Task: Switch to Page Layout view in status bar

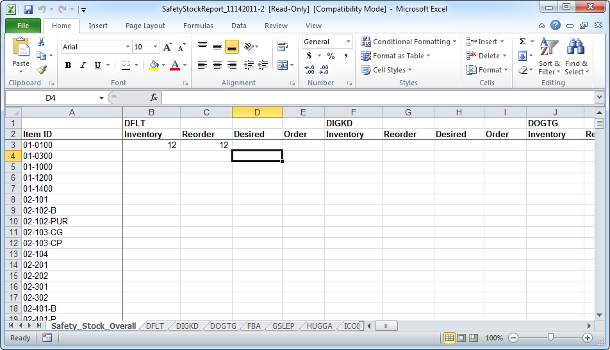Action: [x=461, y=338]
